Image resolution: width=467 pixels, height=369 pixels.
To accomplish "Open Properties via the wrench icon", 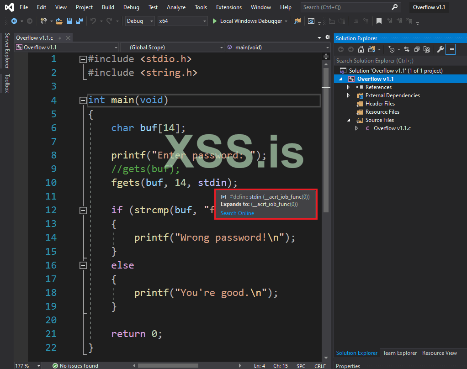I will point(440,49).
